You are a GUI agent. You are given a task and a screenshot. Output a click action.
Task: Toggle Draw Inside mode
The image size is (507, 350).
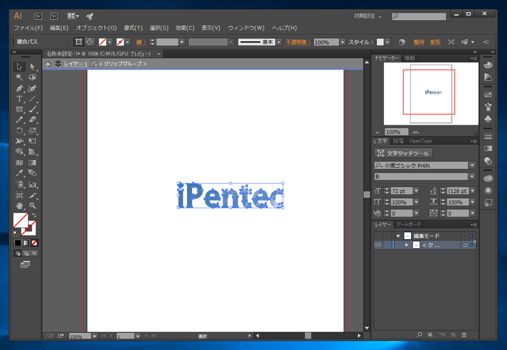(34, 253)
